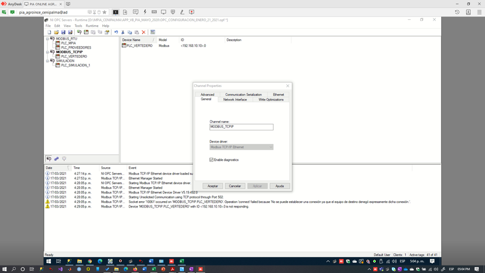The image size is (485, 273).
Task: Collapse SIMULACION tree node
Action: tap(48, 61)
